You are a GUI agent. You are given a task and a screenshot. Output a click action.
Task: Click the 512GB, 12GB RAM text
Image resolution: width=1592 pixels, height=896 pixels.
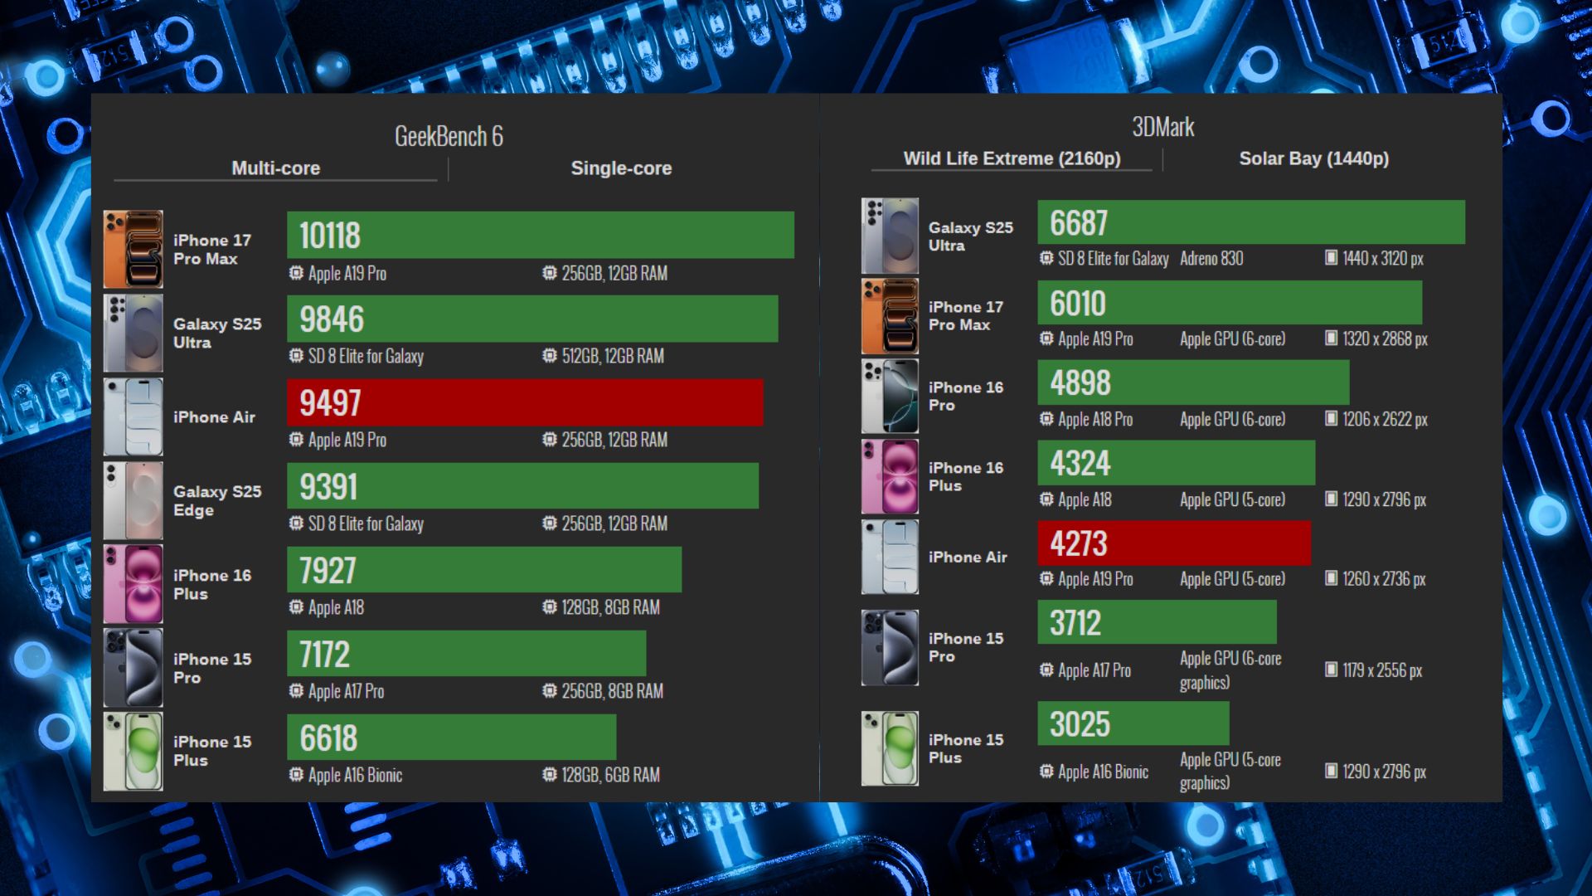coord(613,357)
